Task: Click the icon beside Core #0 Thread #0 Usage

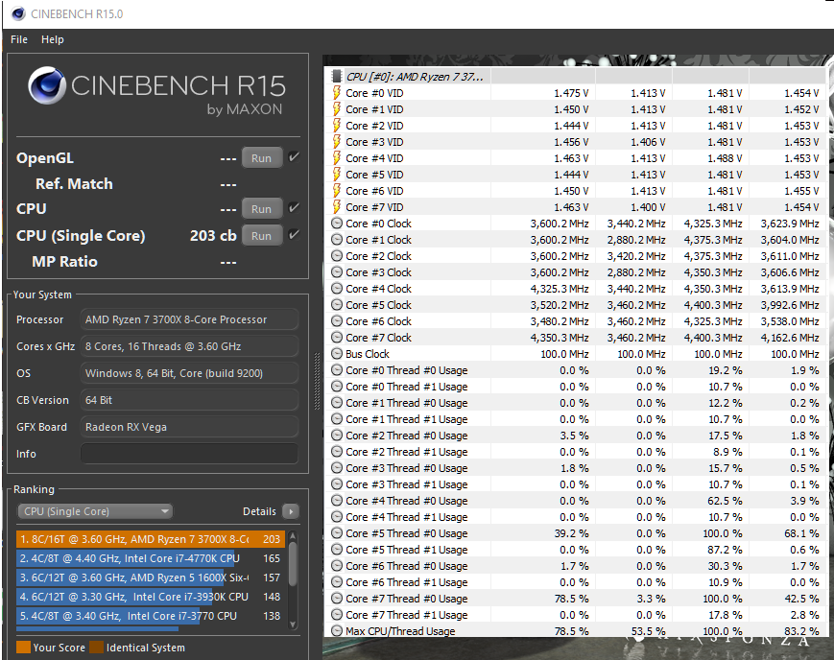Action: pyautogui.click(x=337, y=370)
